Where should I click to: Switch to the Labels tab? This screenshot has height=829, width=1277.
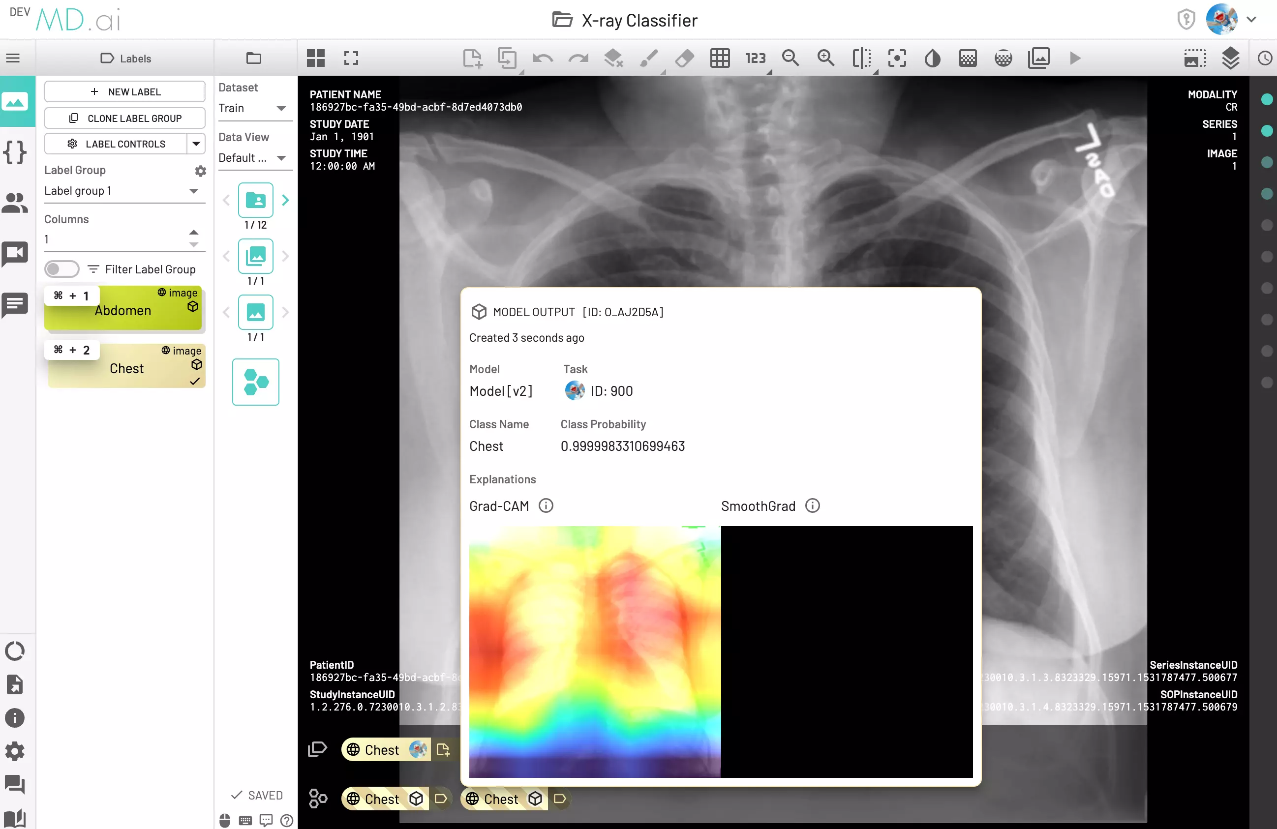tap(125, 58)
